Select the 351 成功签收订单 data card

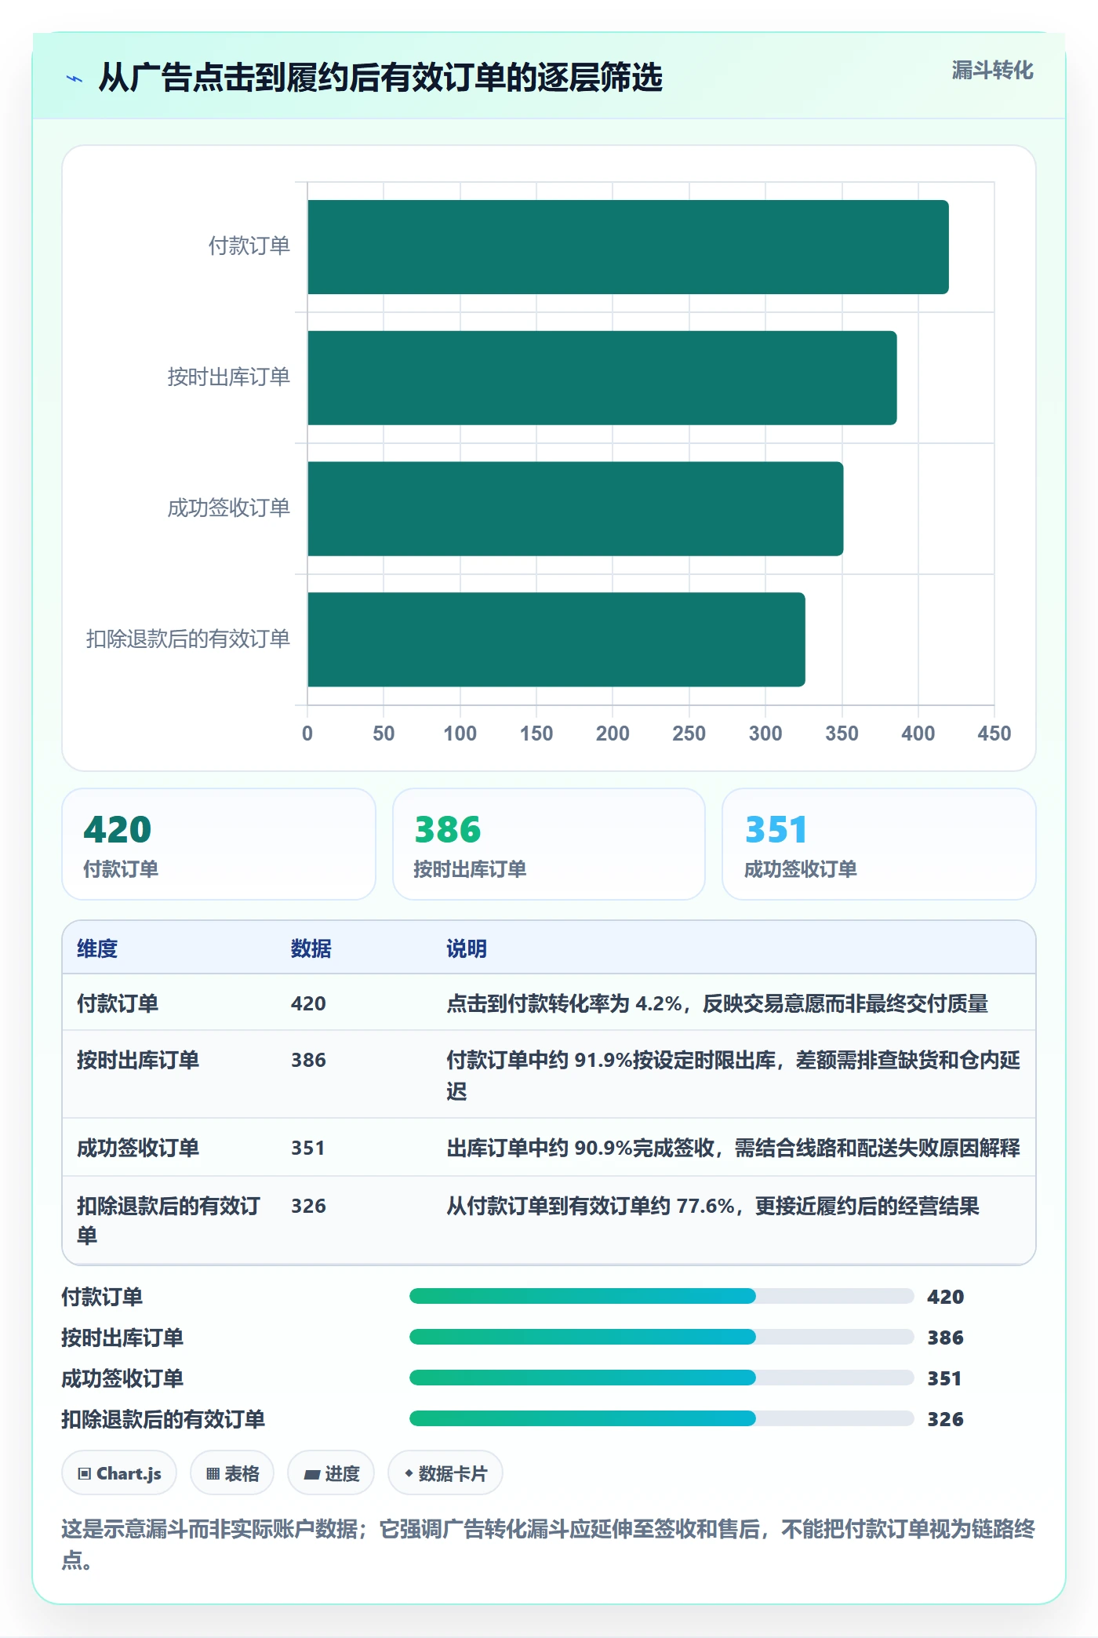coord(879,844)
